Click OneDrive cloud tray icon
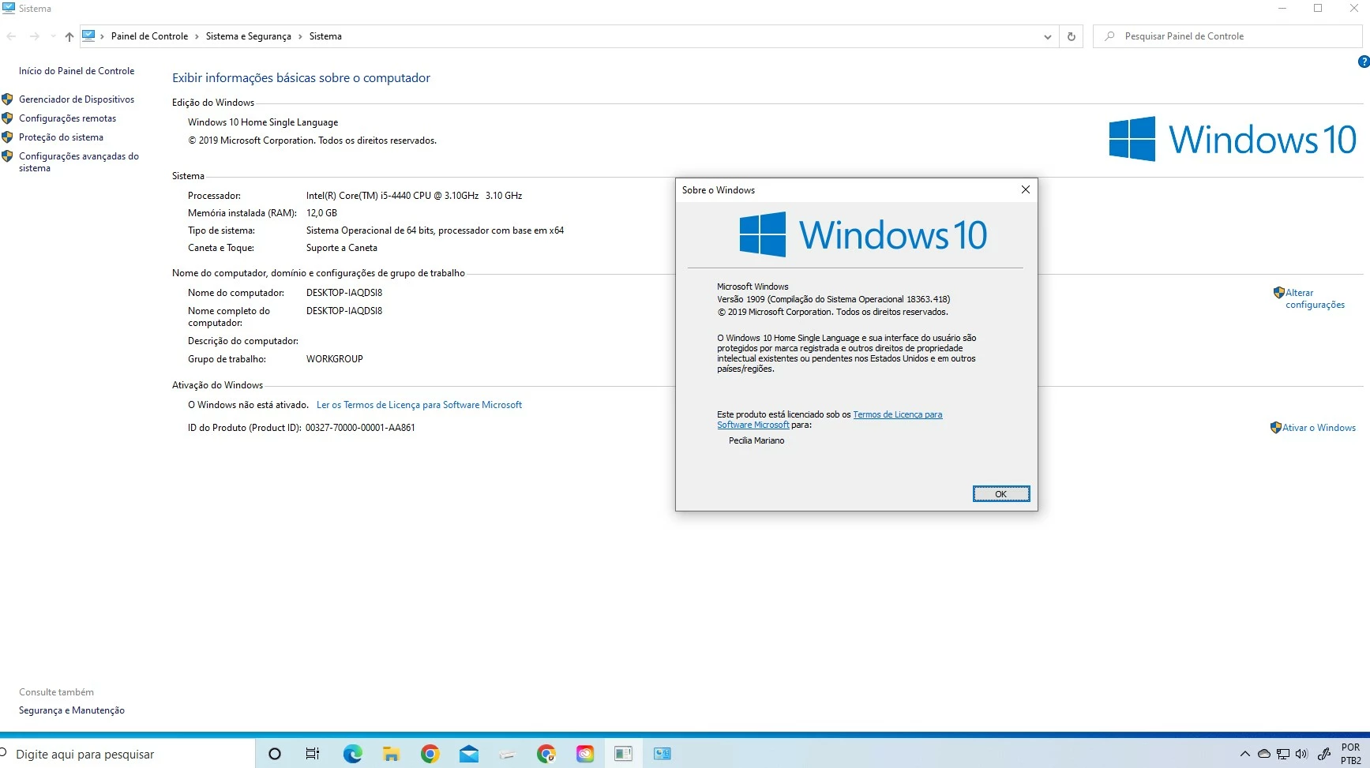This screenshot has width=1370, height=768. point(1263,754)
